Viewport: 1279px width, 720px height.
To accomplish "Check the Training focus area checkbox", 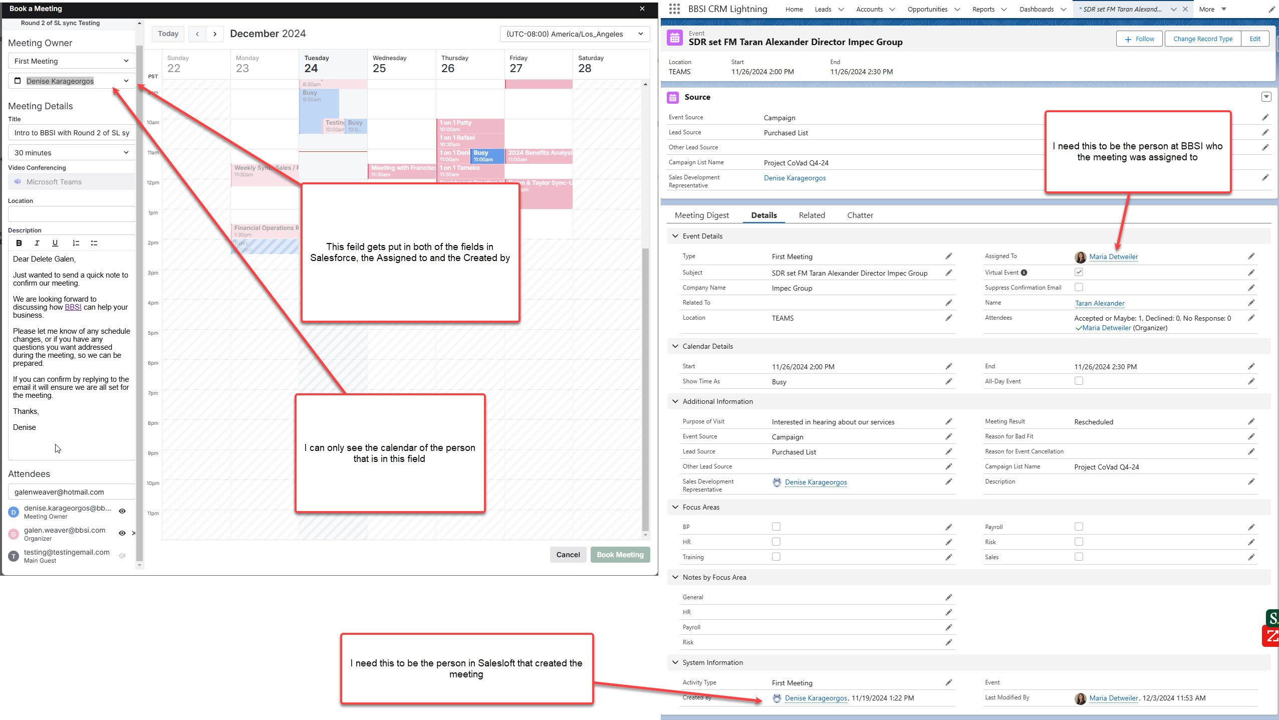I will (776, 557).
